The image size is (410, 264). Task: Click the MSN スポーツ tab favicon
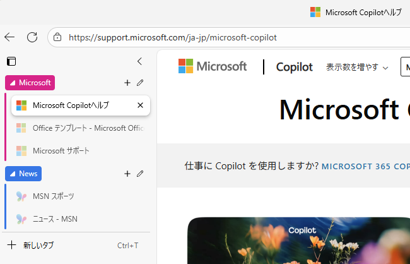pyautogui.click(x=21, y=196)
